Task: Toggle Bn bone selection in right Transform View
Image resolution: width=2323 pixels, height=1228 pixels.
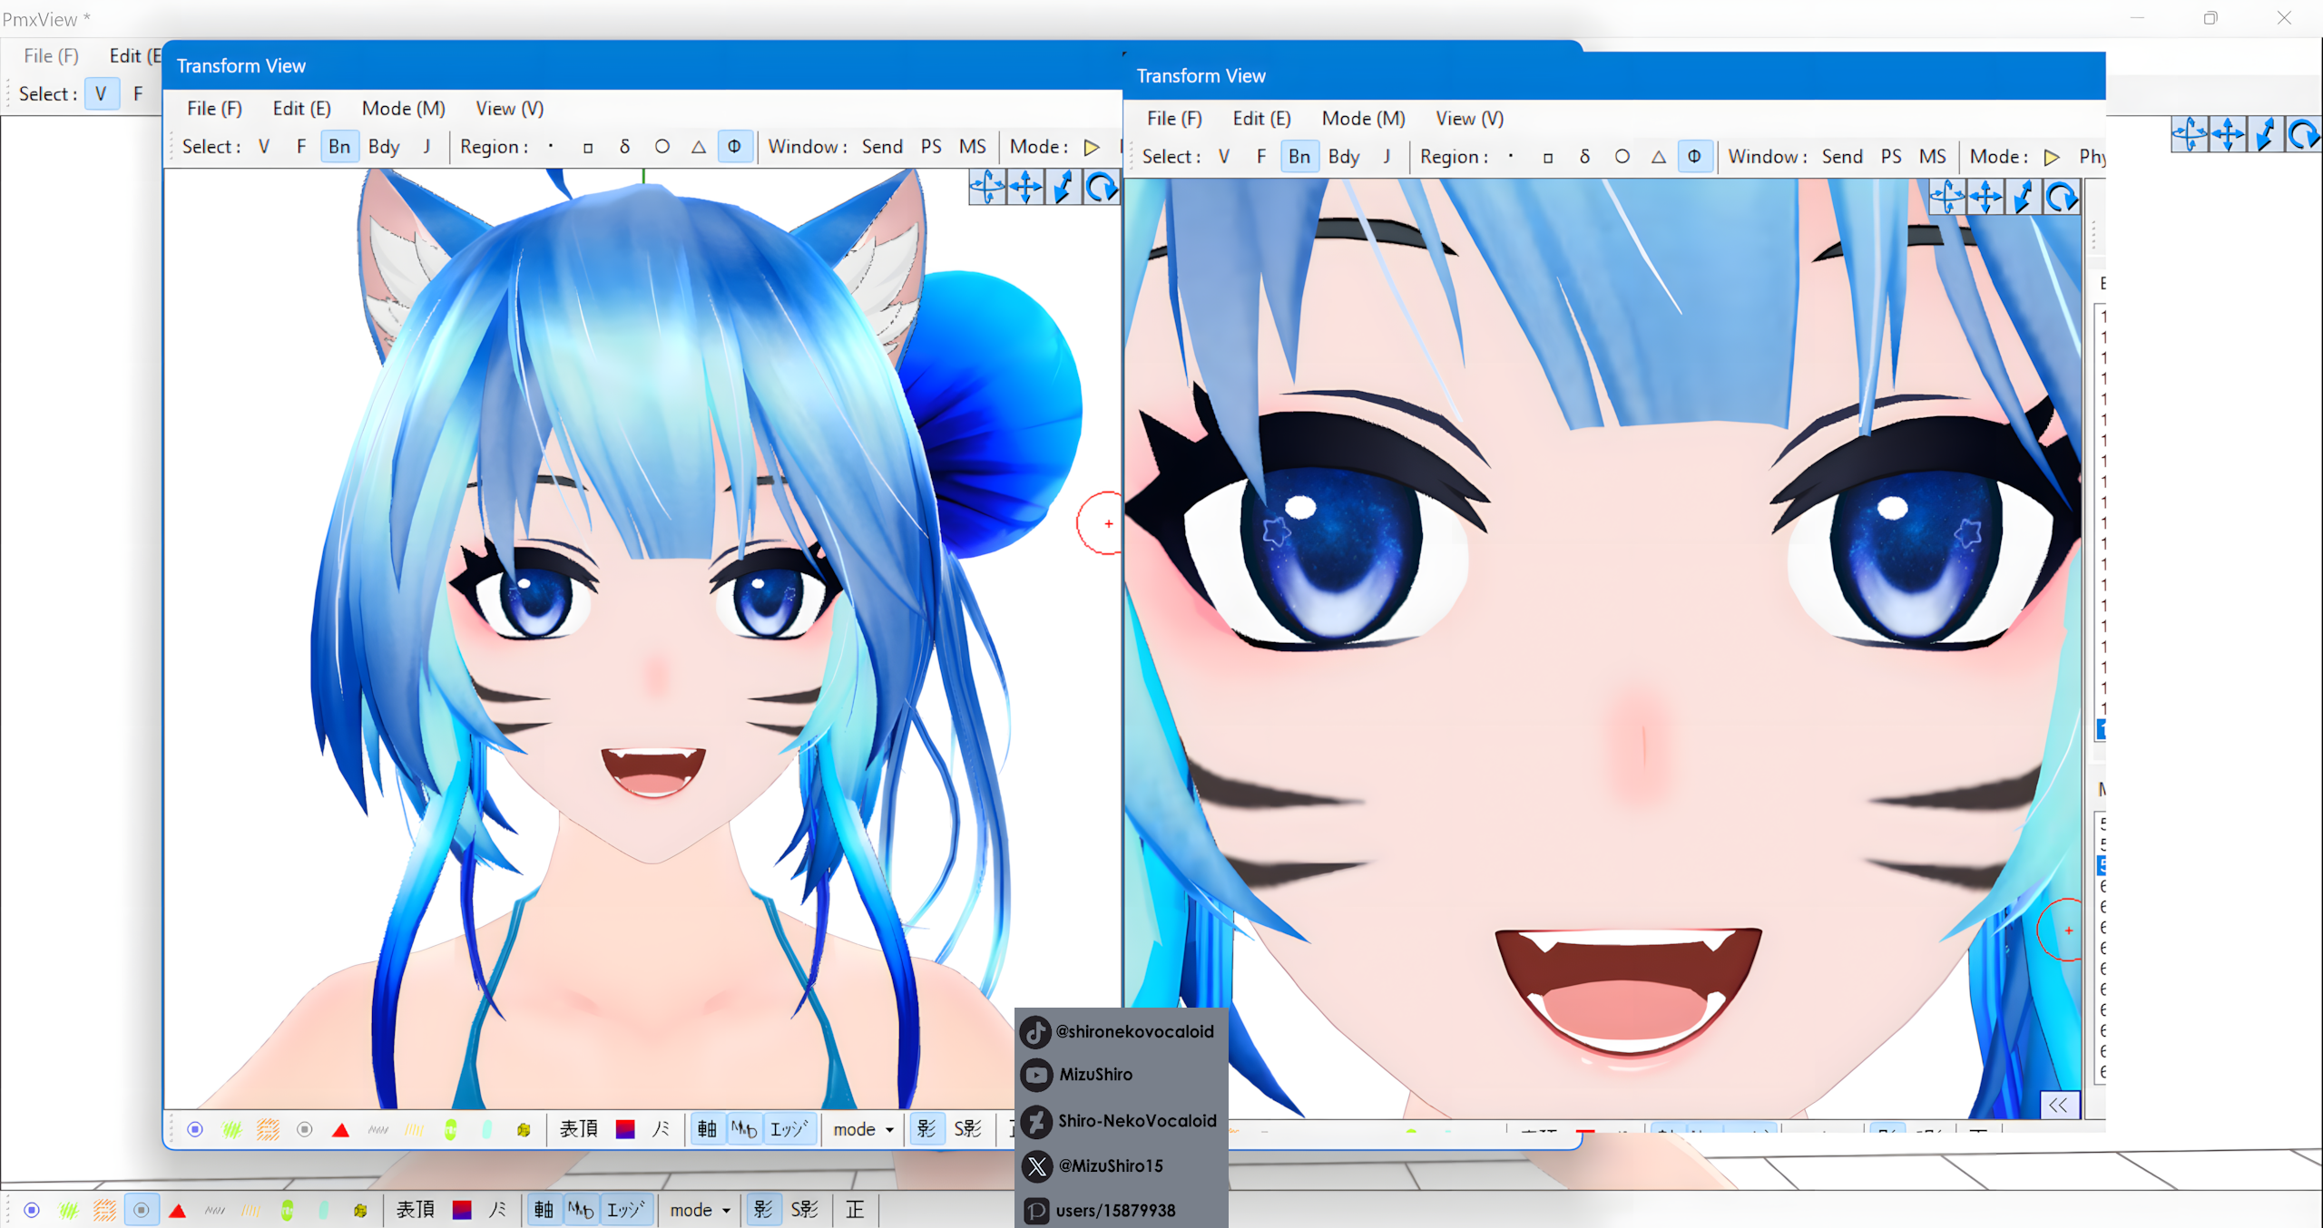Action: pyautogui.click(x=1299, y=157)
